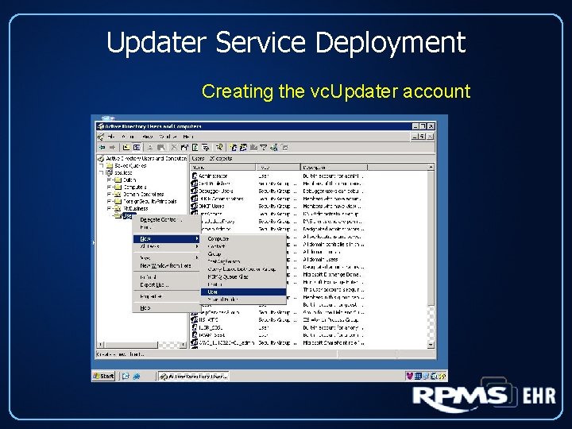This screenshot has height=429, width=572.
Task: Click the add to group toolbar icon
Action: click(285, 148)
